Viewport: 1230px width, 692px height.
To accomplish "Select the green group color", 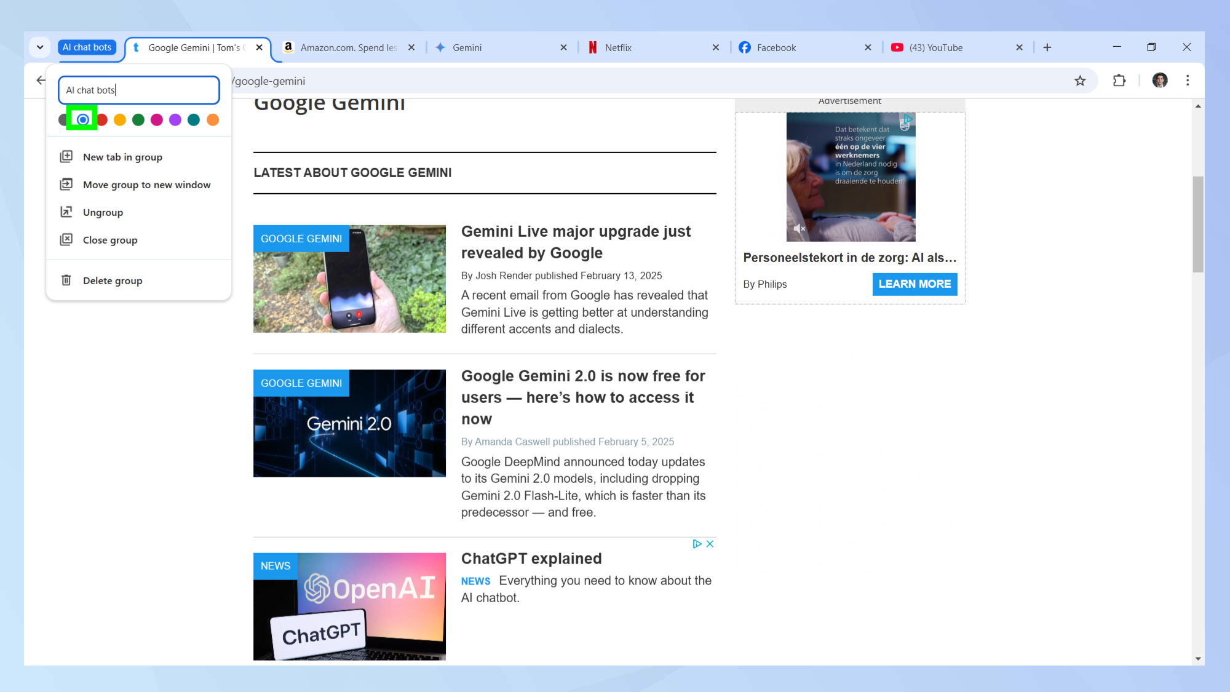I will click(138, 119).
